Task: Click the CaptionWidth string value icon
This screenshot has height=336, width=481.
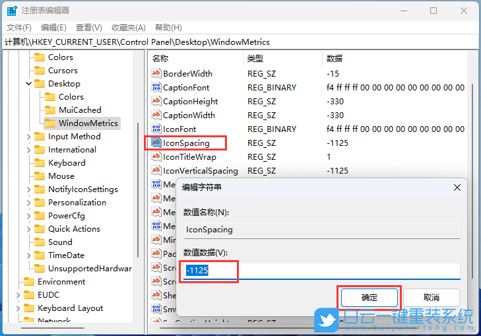Action: 156,115
